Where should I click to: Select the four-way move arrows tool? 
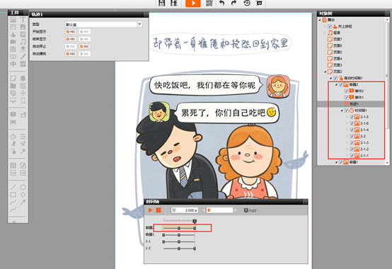coord(23,93)
